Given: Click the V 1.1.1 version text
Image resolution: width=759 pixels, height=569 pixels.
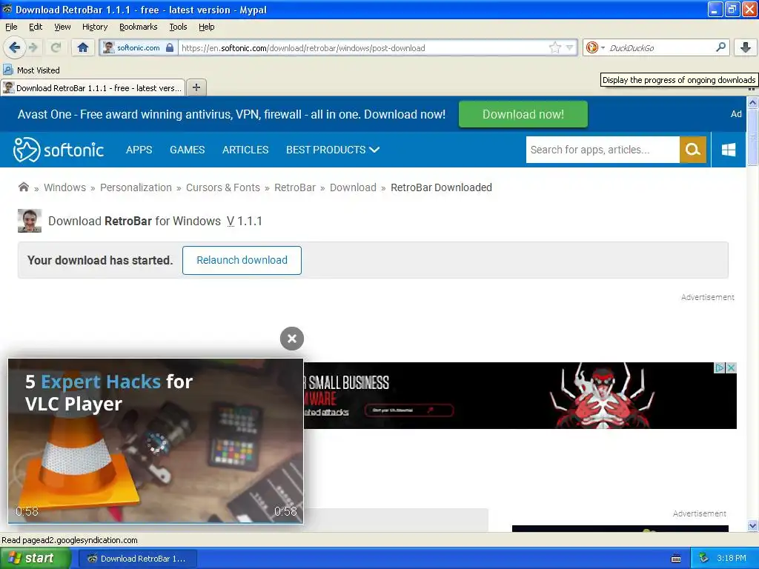Looking at the screenshot, I should point(245,221).
